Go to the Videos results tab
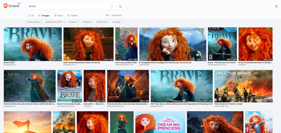 pos(72,16)
